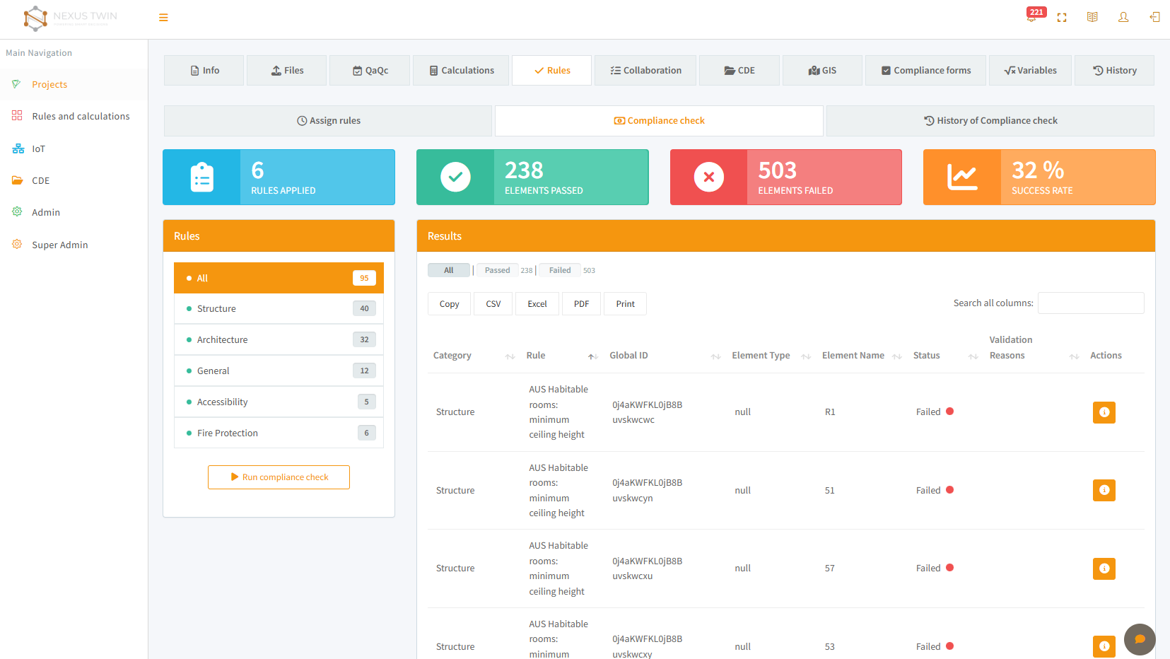Image resolution: width=1170 pixels, height=659 pixels.
Task: Copy results to clipboard
Action: (x=449, y=304)
